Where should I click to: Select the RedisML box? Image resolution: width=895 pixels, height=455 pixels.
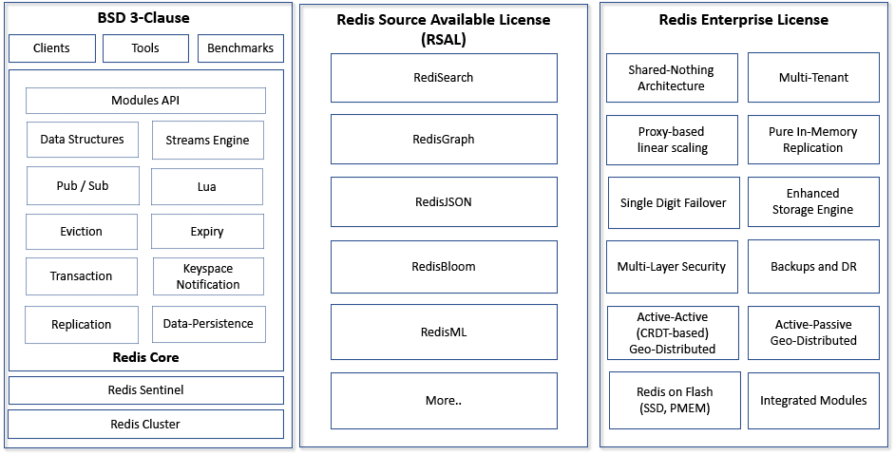tap(444, 332)
